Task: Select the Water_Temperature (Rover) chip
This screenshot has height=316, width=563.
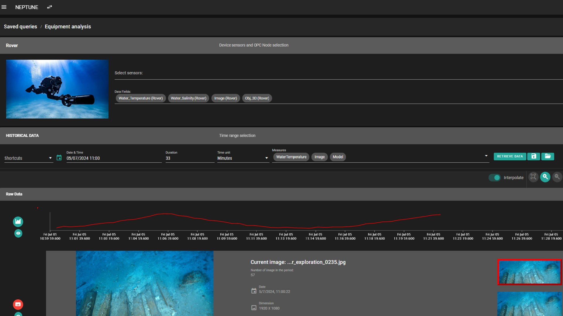Action: (x=141, y=98)
